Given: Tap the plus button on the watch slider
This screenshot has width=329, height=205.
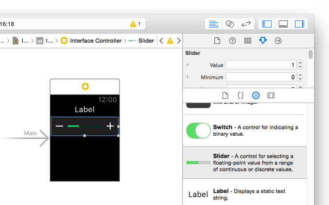Looking at the screenshot, I should [110, 126].
